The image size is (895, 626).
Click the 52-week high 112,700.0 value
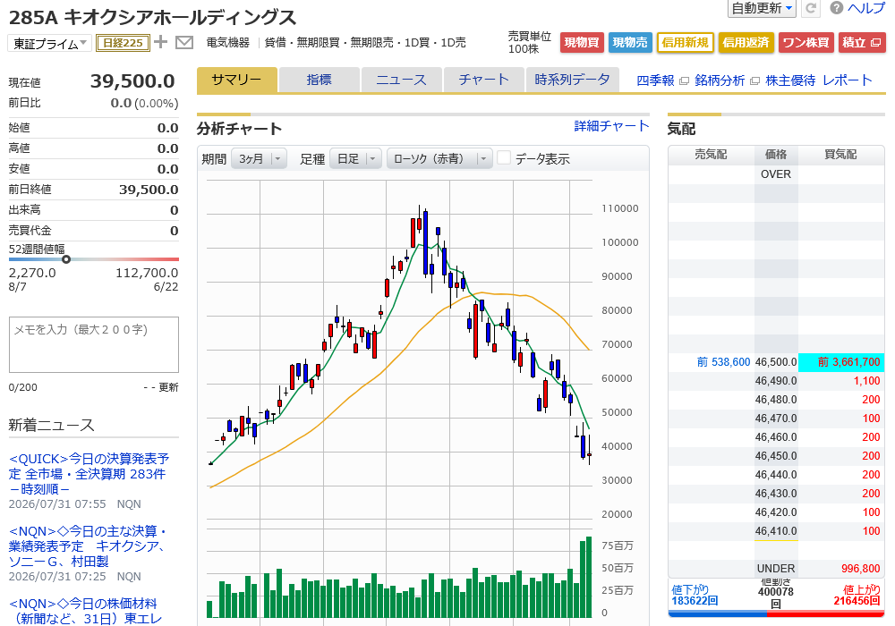click(147, 273)
